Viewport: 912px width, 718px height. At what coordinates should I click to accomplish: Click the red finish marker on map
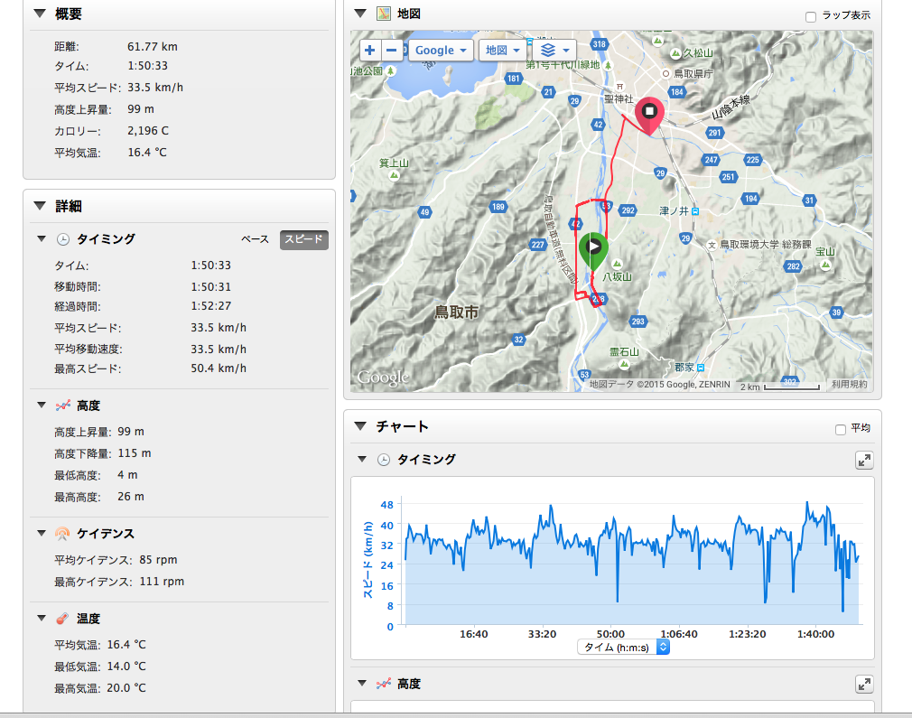pyautogui.click(x=649, y=113)
